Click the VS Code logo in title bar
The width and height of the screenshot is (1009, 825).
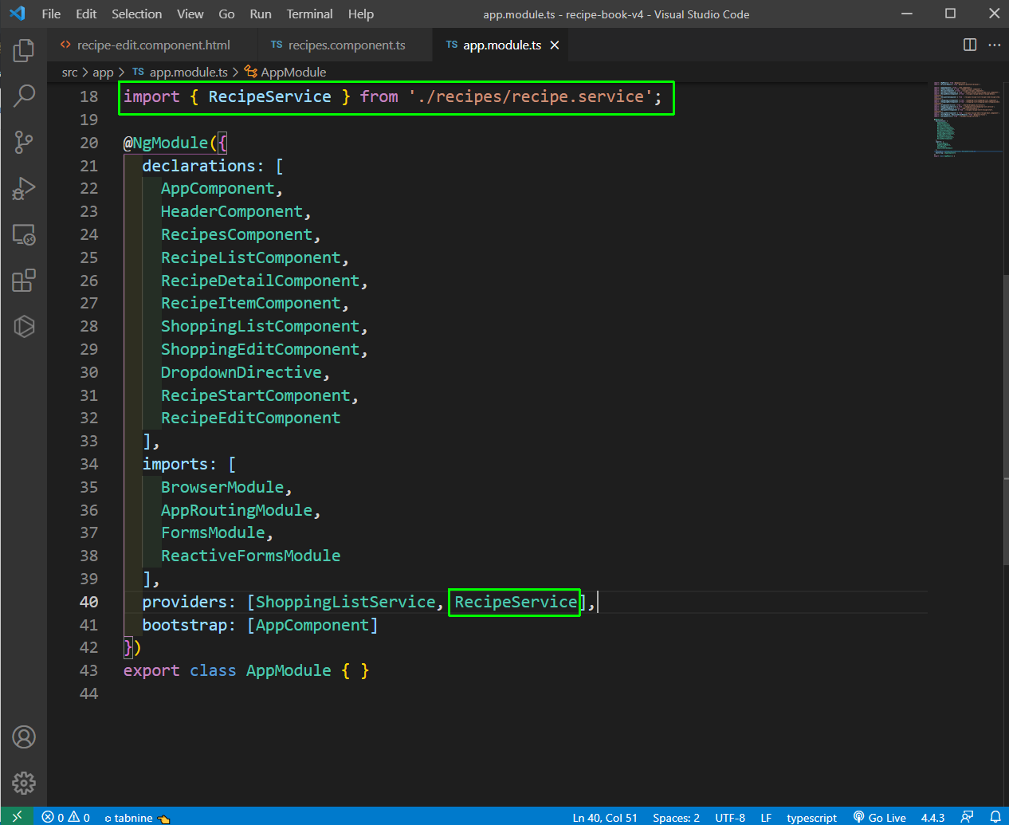click(x=17, y=14)
